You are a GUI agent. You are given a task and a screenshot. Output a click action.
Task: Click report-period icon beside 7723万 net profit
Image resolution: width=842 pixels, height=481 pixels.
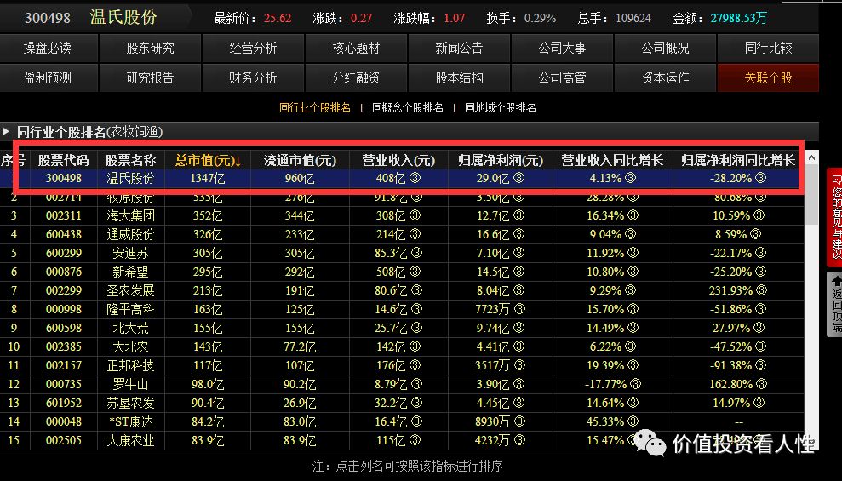[x=519, y=310]
